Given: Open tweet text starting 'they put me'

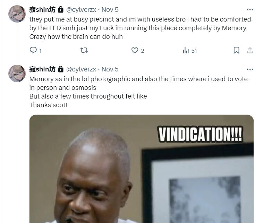Looking at the screenshot, I should (x=139, y=28).
